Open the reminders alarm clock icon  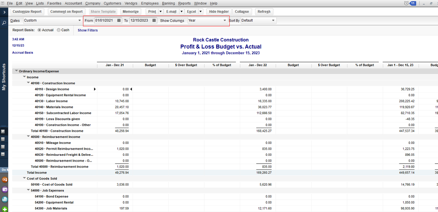point(406,4)
